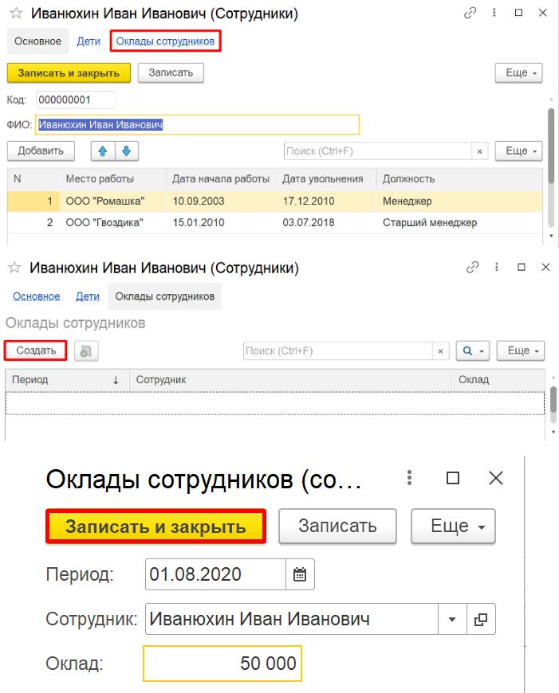Viewport: 559px width, 693px height.
Task: Expand the Еще menu beside work history search
Action: (518, 151)
